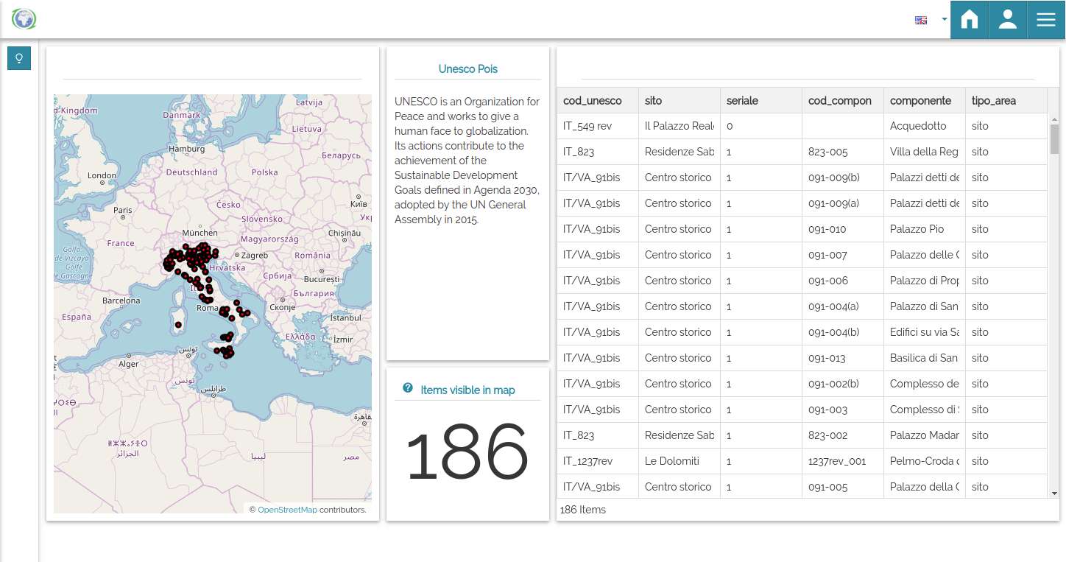Open the user profile icon

click(1008, 20)
